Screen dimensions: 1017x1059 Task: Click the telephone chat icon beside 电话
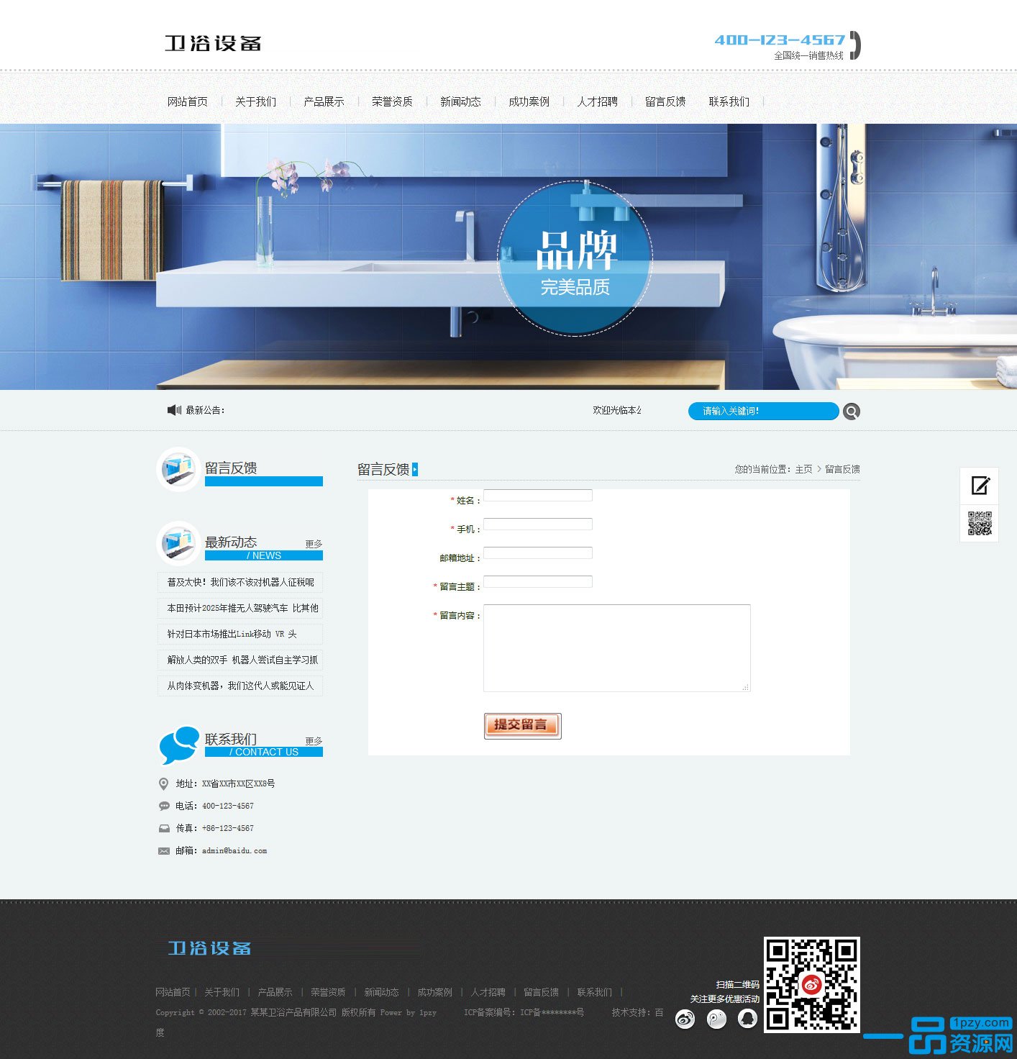click(164, 806)
